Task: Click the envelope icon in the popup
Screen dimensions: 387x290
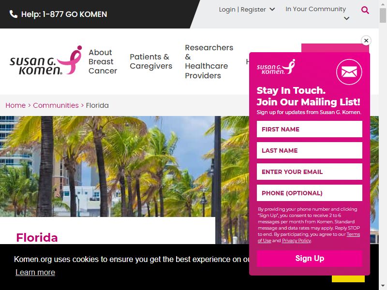Action: 349,72
